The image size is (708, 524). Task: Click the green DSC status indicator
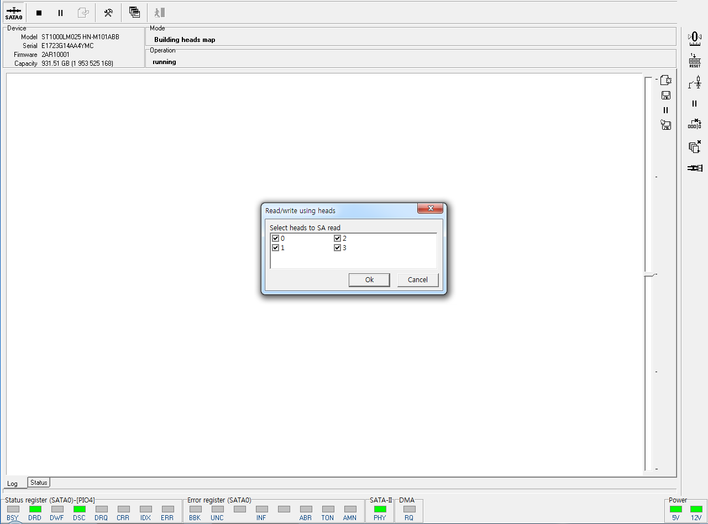click(79, 509)
